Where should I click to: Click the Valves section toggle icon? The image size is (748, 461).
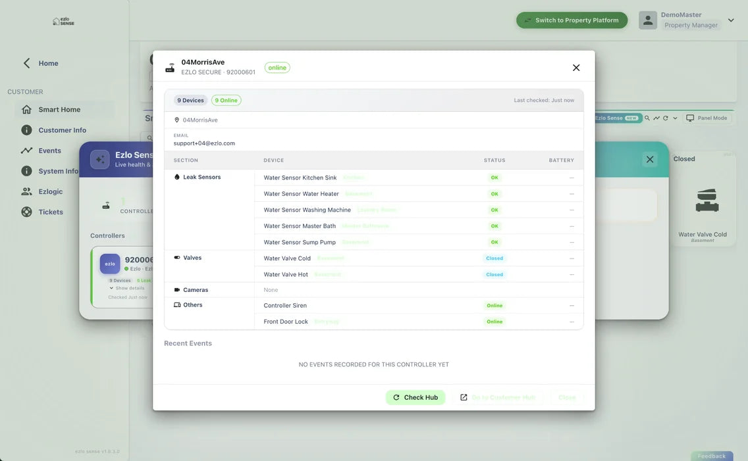point(177,258)
